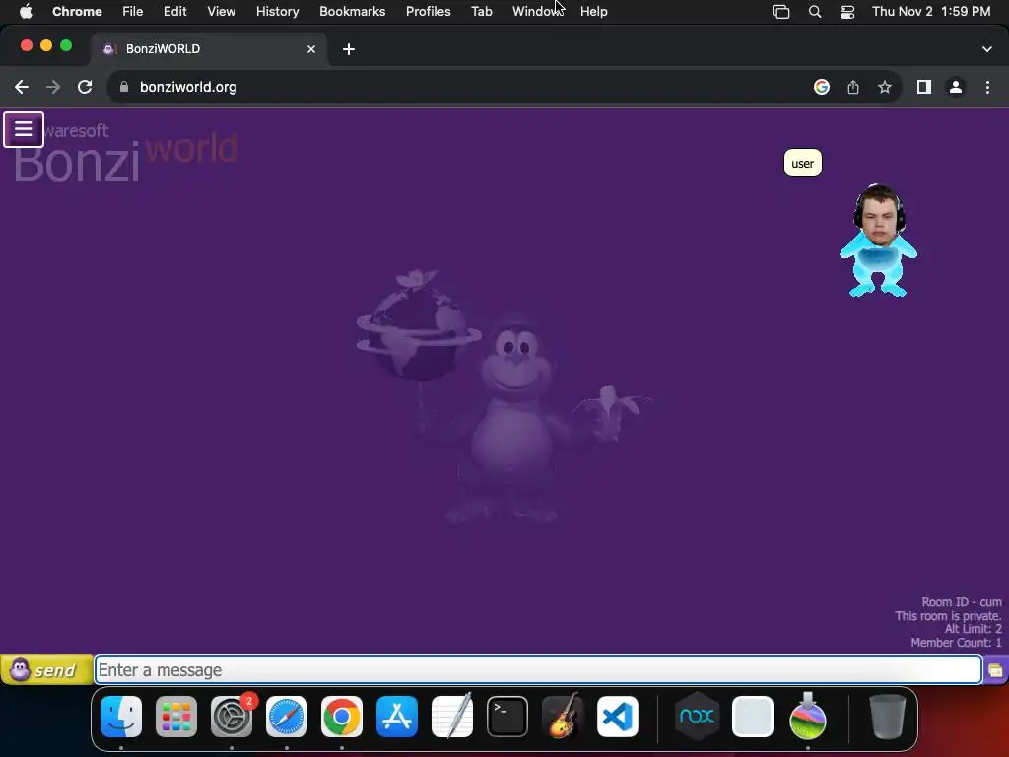Go forward in browser history
Screen dimensions: 1009x757
[53, 87]
